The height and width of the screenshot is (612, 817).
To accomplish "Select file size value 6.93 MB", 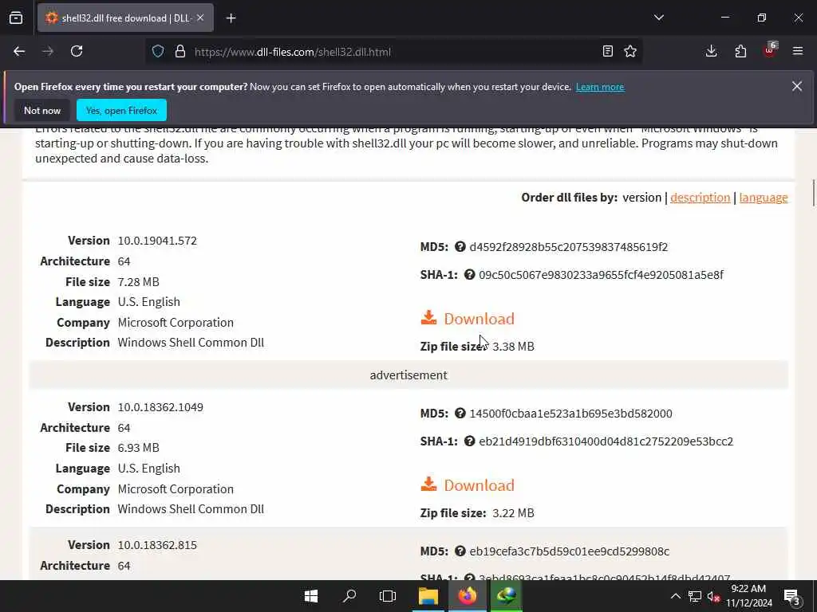I will click(139, 448).
